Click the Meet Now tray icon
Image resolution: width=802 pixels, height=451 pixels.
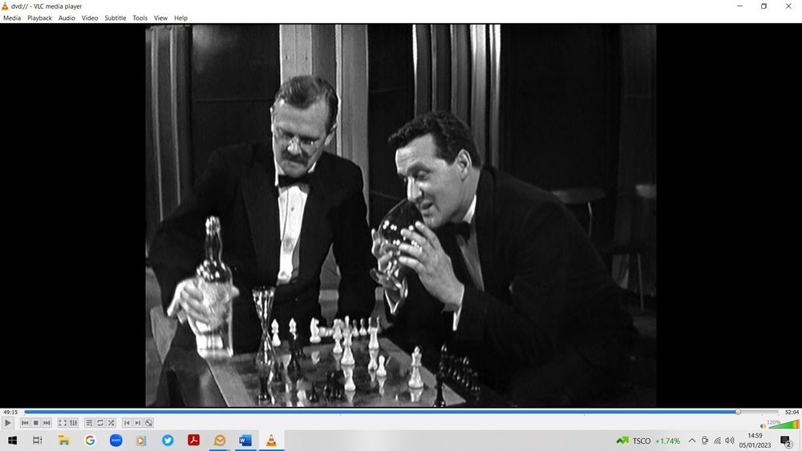(x=705, y=441)
